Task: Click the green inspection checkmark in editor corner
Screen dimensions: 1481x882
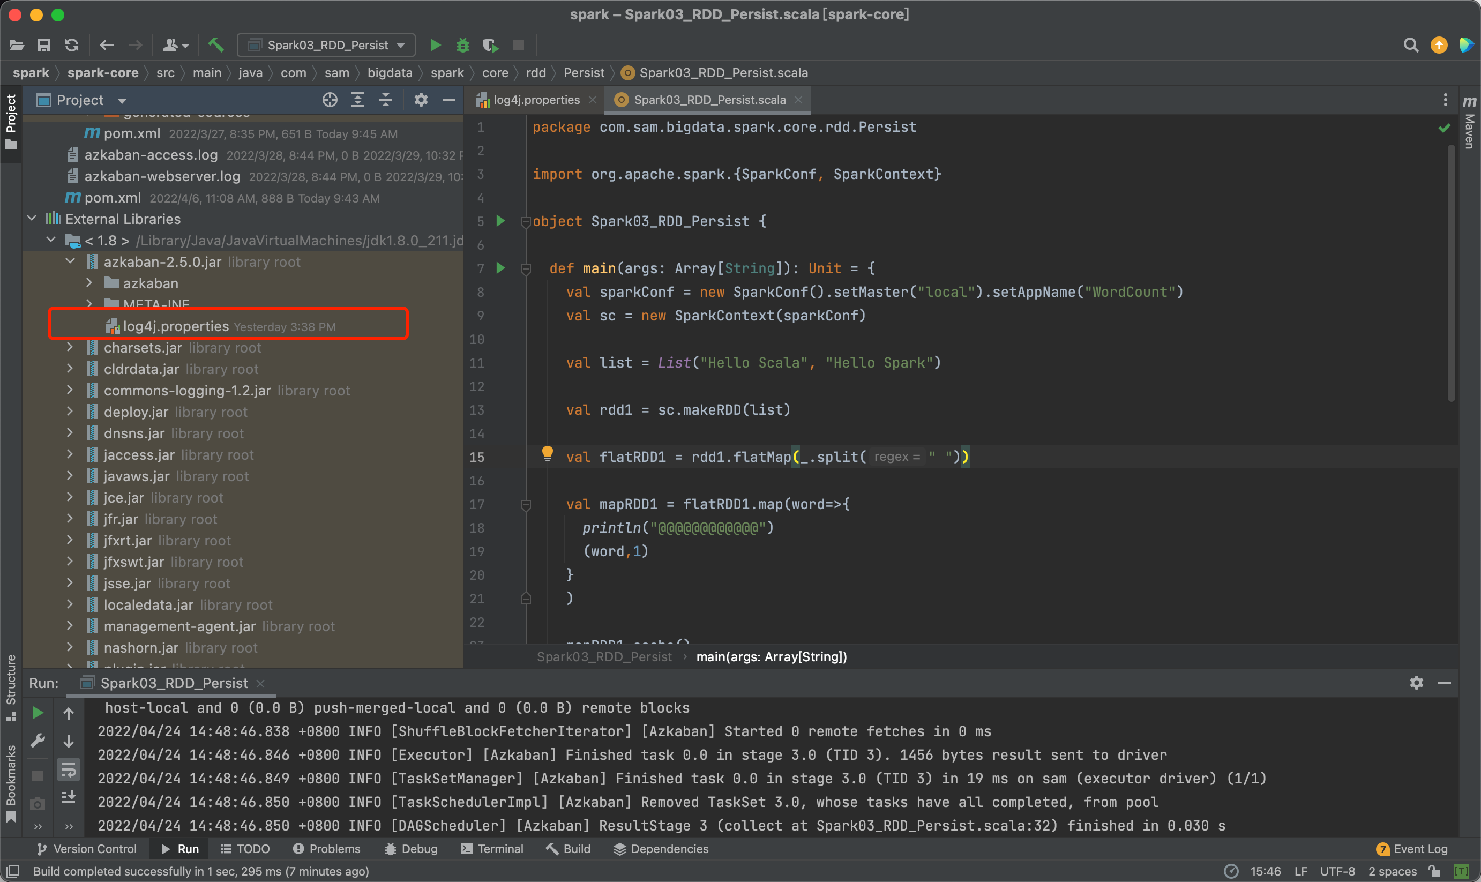Action: point(1444,128)
